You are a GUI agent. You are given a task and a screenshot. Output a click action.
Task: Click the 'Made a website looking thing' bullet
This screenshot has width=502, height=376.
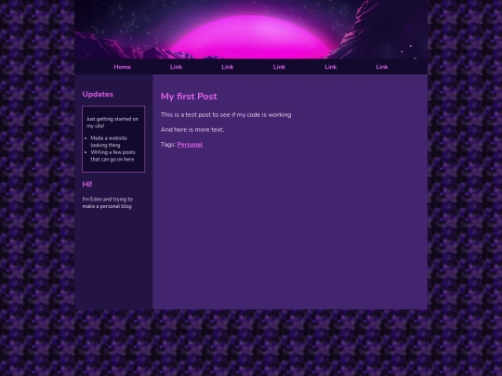click(109, 141)
